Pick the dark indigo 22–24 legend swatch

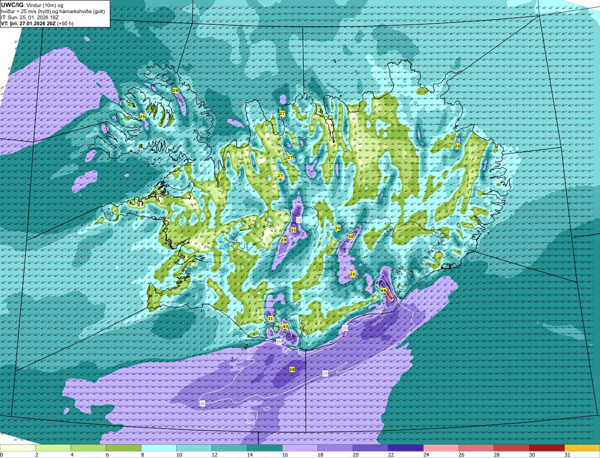point(406,448)
